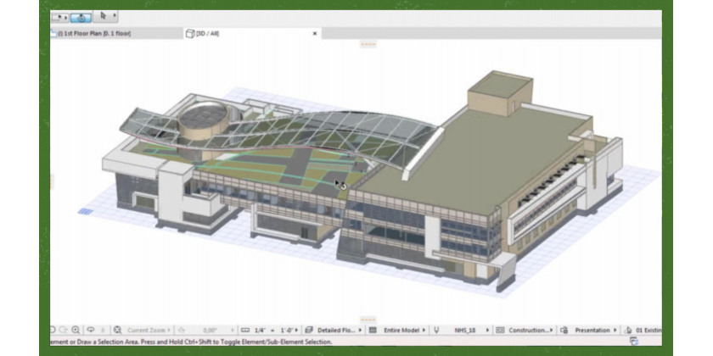Click the zoom in magnifier icon
The height and width of the screenshot is (356, 713).
pyautogui.click(x=76, y=330)
